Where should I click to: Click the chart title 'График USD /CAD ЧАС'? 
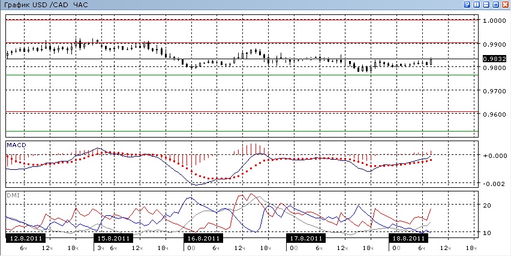click(46, 5)
